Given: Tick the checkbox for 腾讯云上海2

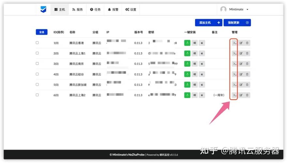Looking at the screenshot, I should coord(37,95).
